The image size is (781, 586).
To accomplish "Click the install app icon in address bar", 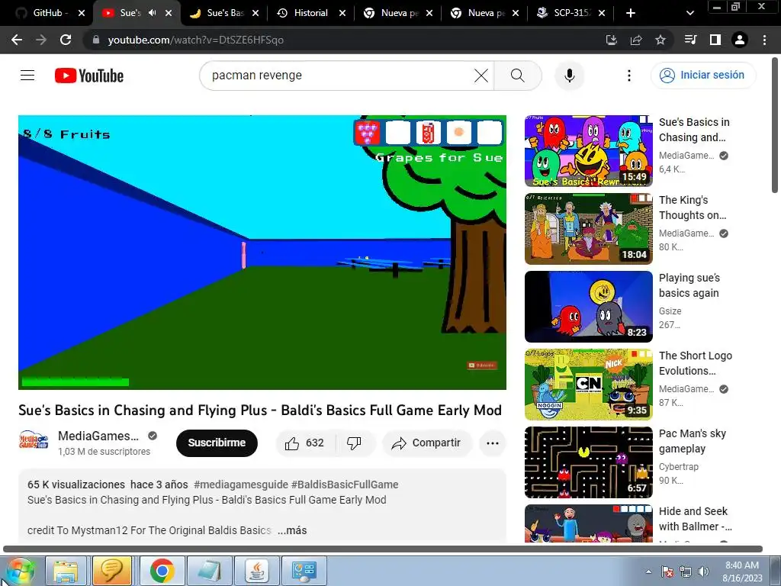I will point(611,40).
